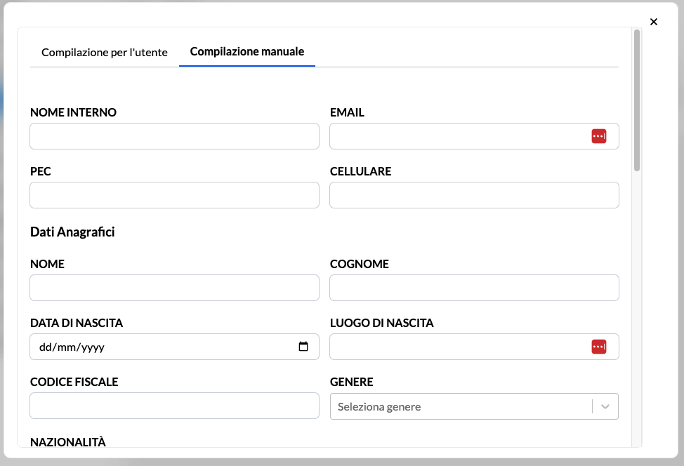Select the 'Compilazione manuale' tab
This screenshot has width=684, height=466.
[x=246, y=52]
